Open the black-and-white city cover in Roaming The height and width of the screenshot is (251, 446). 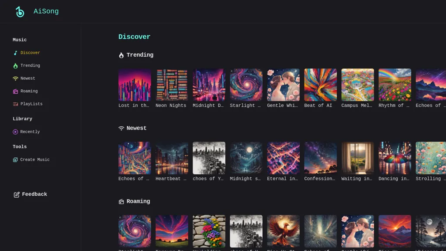(246, 231)
